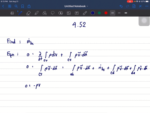Select the Shapes tool
This screenshot has height=113, width=150.
coord(44,13)
